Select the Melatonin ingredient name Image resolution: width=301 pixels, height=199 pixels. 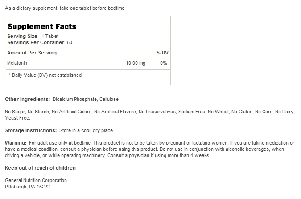click(x=17, y=63)
